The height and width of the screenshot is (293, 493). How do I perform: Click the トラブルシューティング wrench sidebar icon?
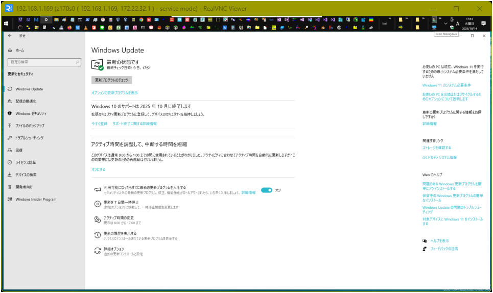pos(10,138)
